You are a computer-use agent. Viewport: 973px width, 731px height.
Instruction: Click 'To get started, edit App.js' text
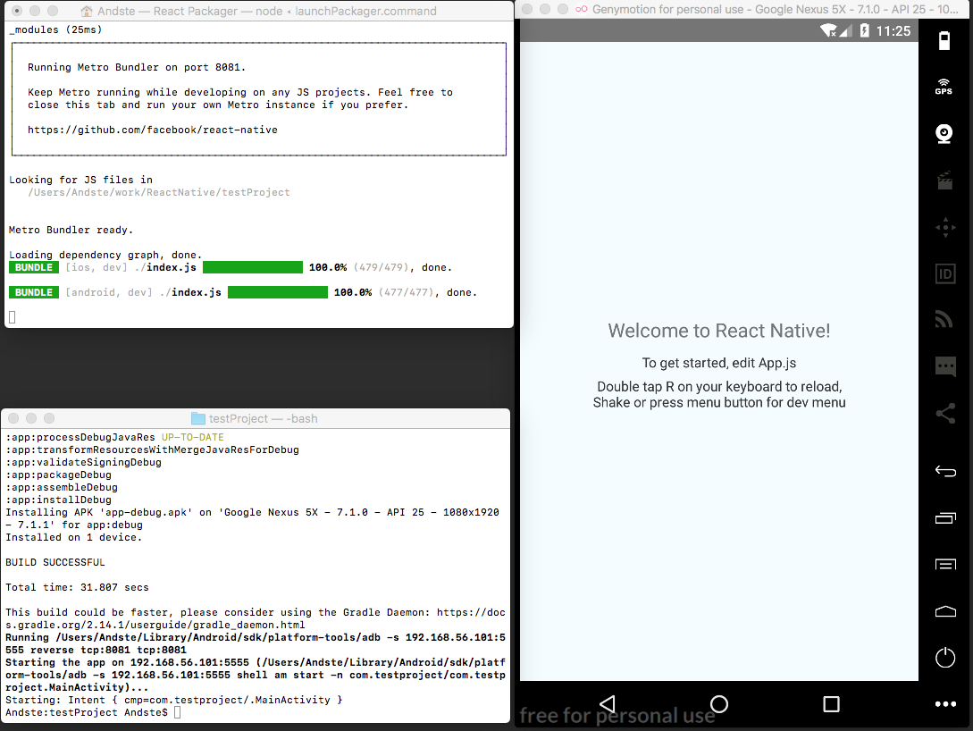coord(718,363)
